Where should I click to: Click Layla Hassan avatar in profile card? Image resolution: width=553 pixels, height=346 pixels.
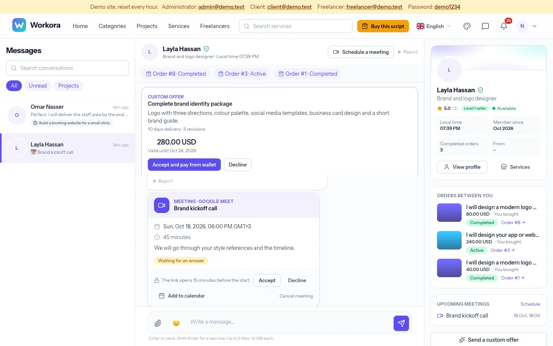pos(449,70)
